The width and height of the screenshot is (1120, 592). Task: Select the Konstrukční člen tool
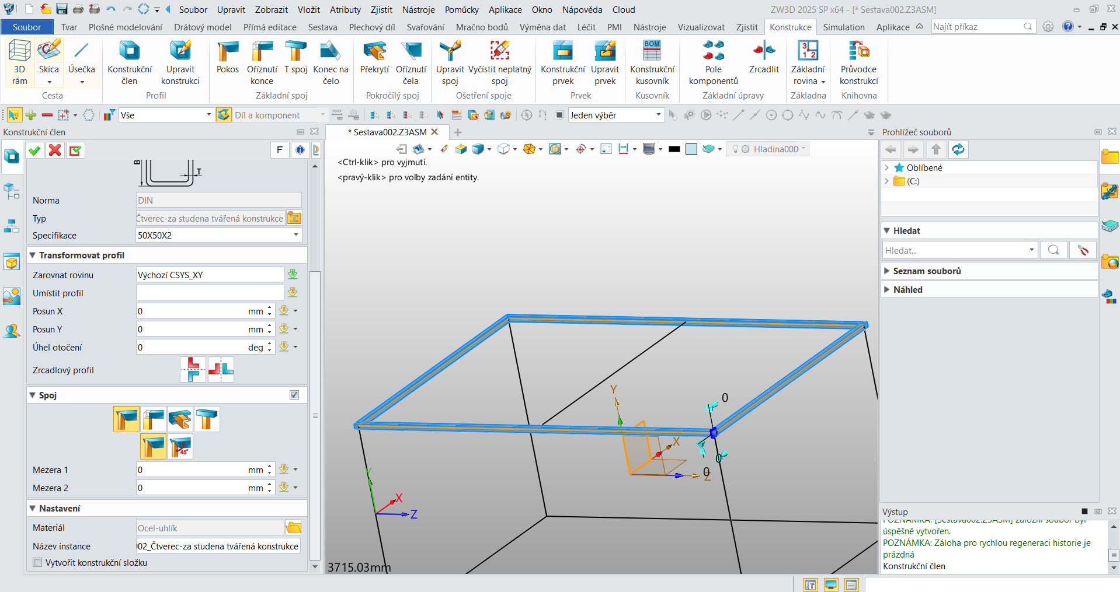point(130,62)
